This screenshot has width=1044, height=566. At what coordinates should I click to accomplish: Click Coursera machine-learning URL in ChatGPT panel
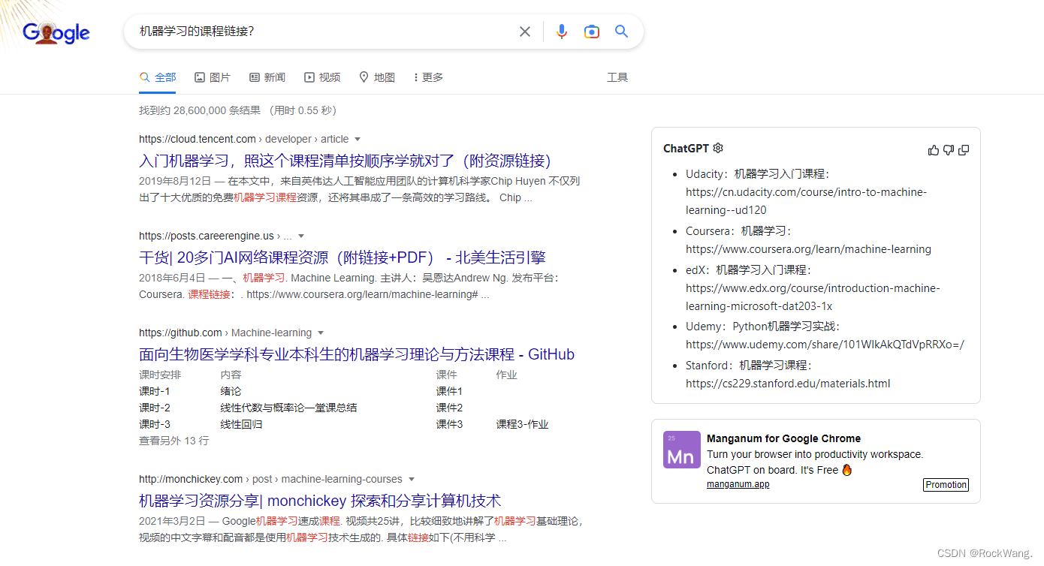pos(808,249)
